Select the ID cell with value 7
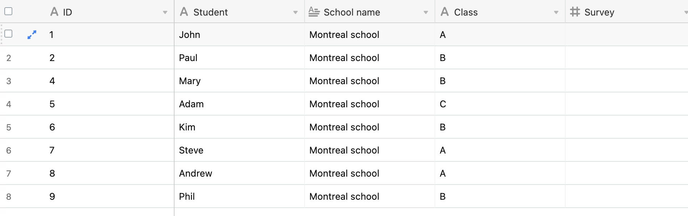 [109, 150]
